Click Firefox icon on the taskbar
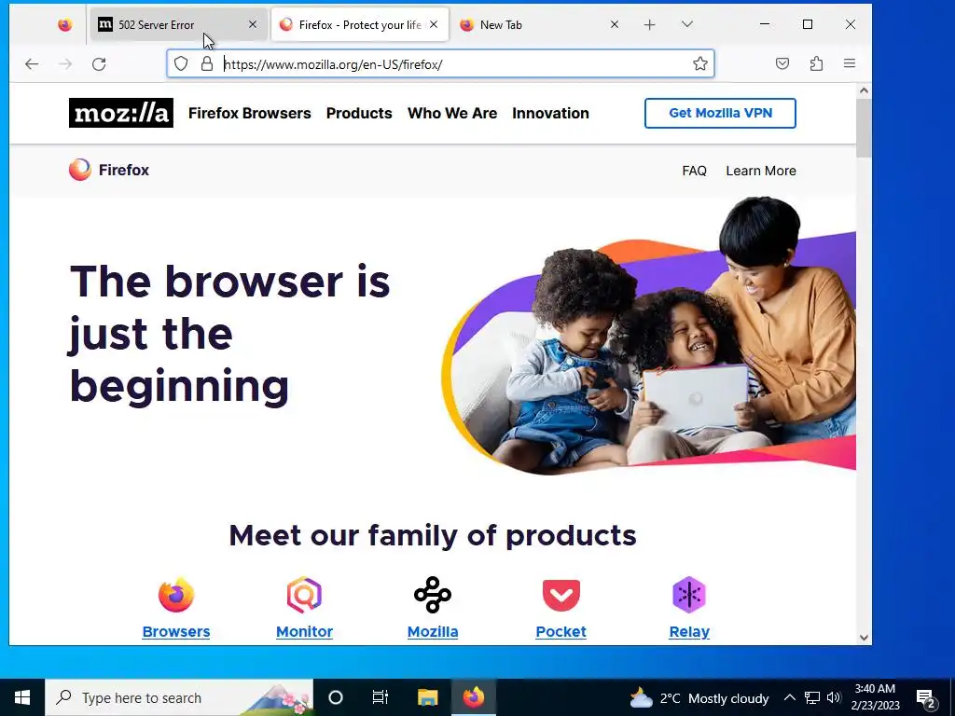The image size is (955, 716). click(473, 697)
